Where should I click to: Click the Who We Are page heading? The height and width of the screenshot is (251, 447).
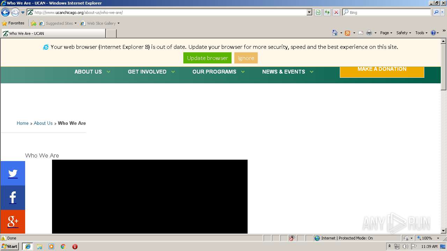point(42,155)
